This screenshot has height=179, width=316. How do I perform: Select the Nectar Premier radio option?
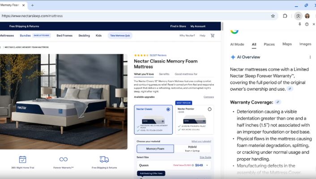209,109
